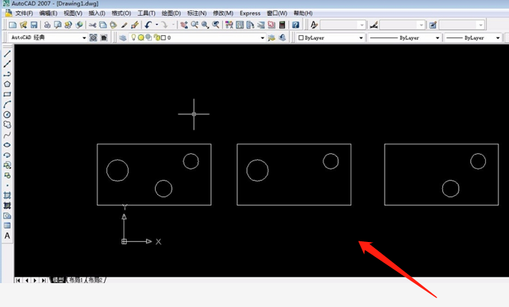The image size is (509, 307).
Task: Activate Zoom Realtime tool
Action: tap(195, 25)
